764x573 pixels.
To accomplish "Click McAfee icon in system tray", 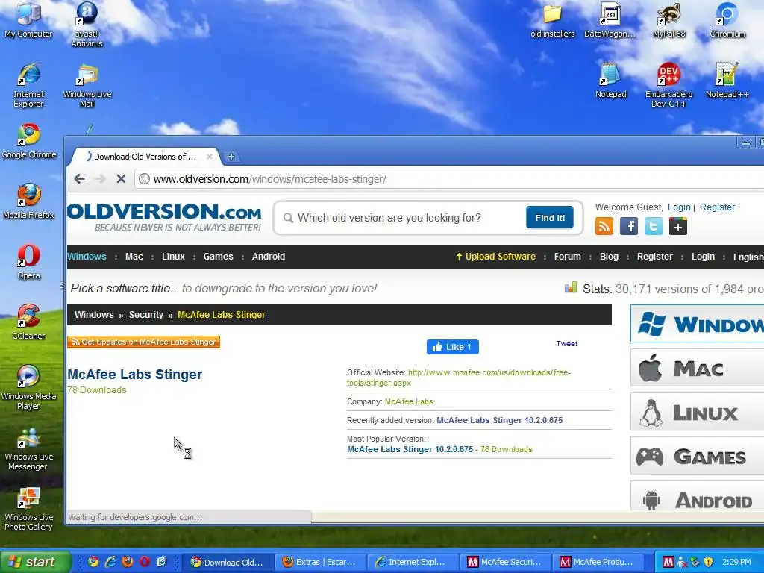I will [668, 562].
